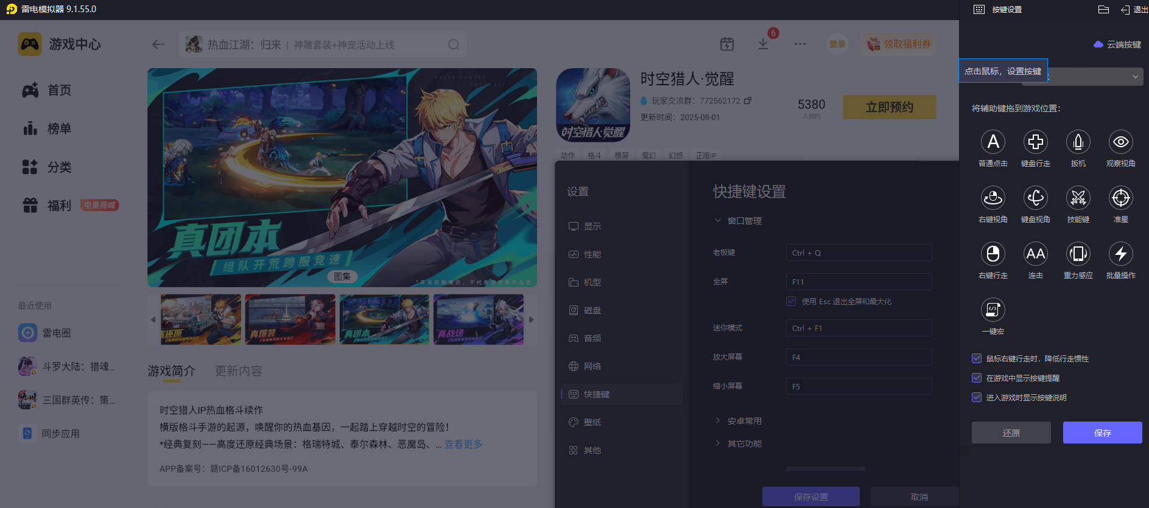This screenshot has height=508, width=1149.
Task: Open the downloads icon with badge
Action: (x=763, y=44)
